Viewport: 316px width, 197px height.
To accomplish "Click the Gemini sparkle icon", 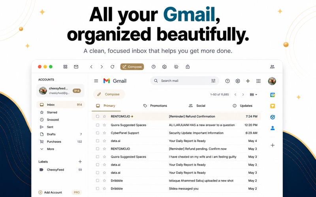I will click(248, 81).
